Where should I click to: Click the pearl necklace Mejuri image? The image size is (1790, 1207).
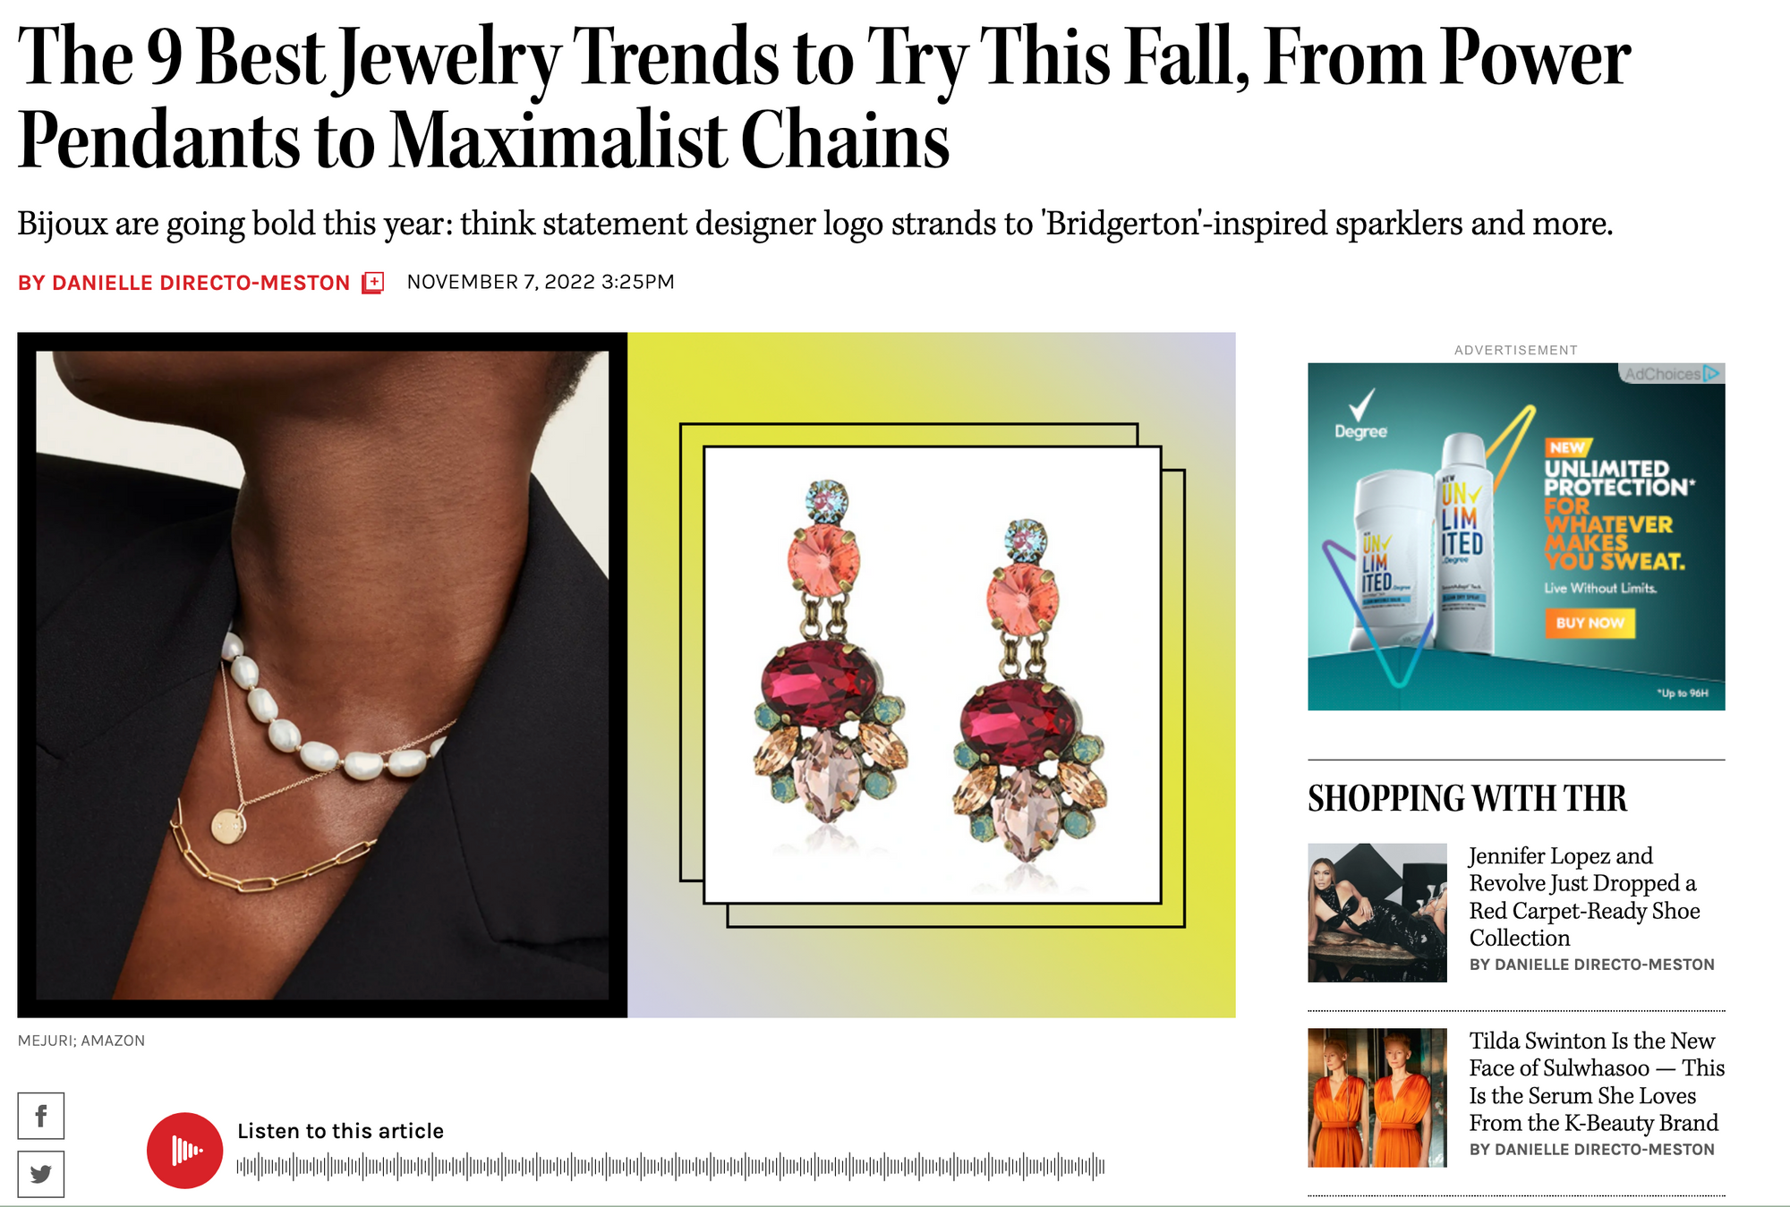322,675
